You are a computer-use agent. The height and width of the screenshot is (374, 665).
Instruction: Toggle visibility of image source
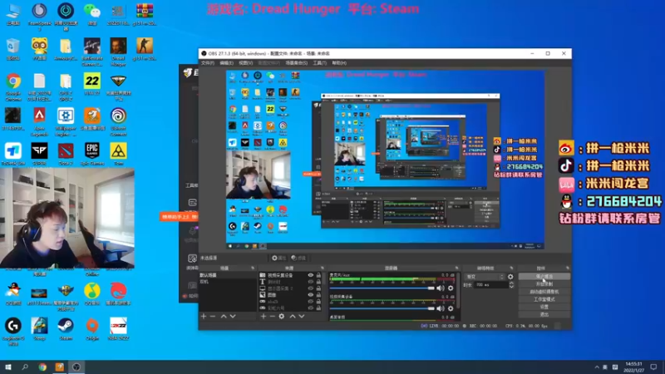pyautogui.click(x=310, y=295)
